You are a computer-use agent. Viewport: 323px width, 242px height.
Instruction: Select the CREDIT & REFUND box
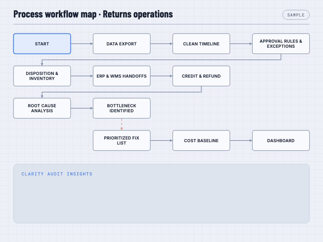[201, 76]
